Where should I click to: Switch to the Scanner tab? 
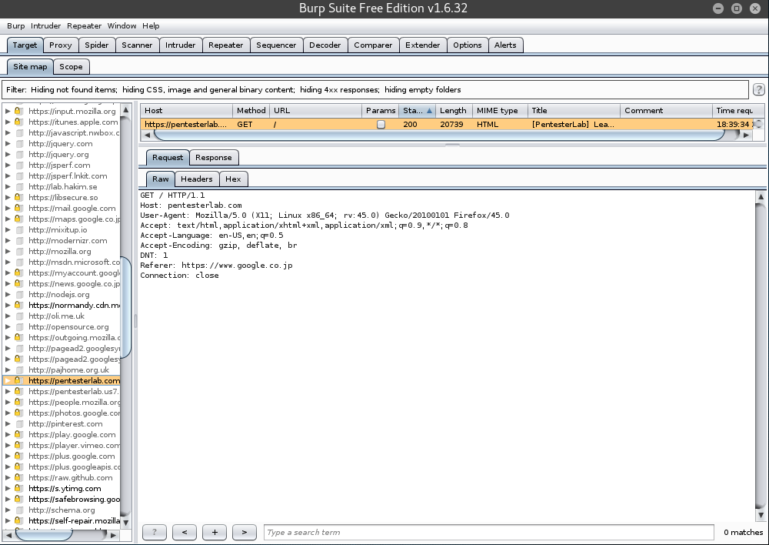(x=137, y=45)
